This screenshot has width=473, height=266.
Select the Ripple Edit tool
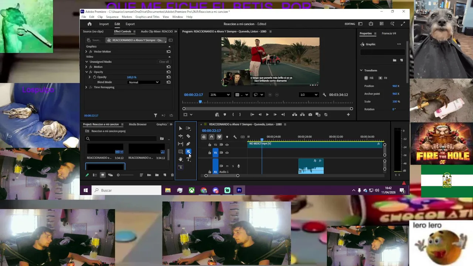pos(180,136)
